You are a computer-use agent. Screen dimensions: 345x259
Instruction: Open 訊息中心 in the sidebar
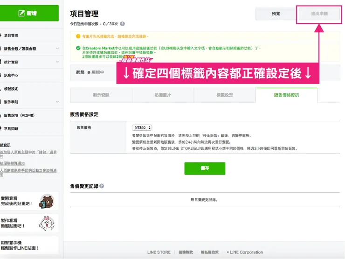(x=11, y=75)
